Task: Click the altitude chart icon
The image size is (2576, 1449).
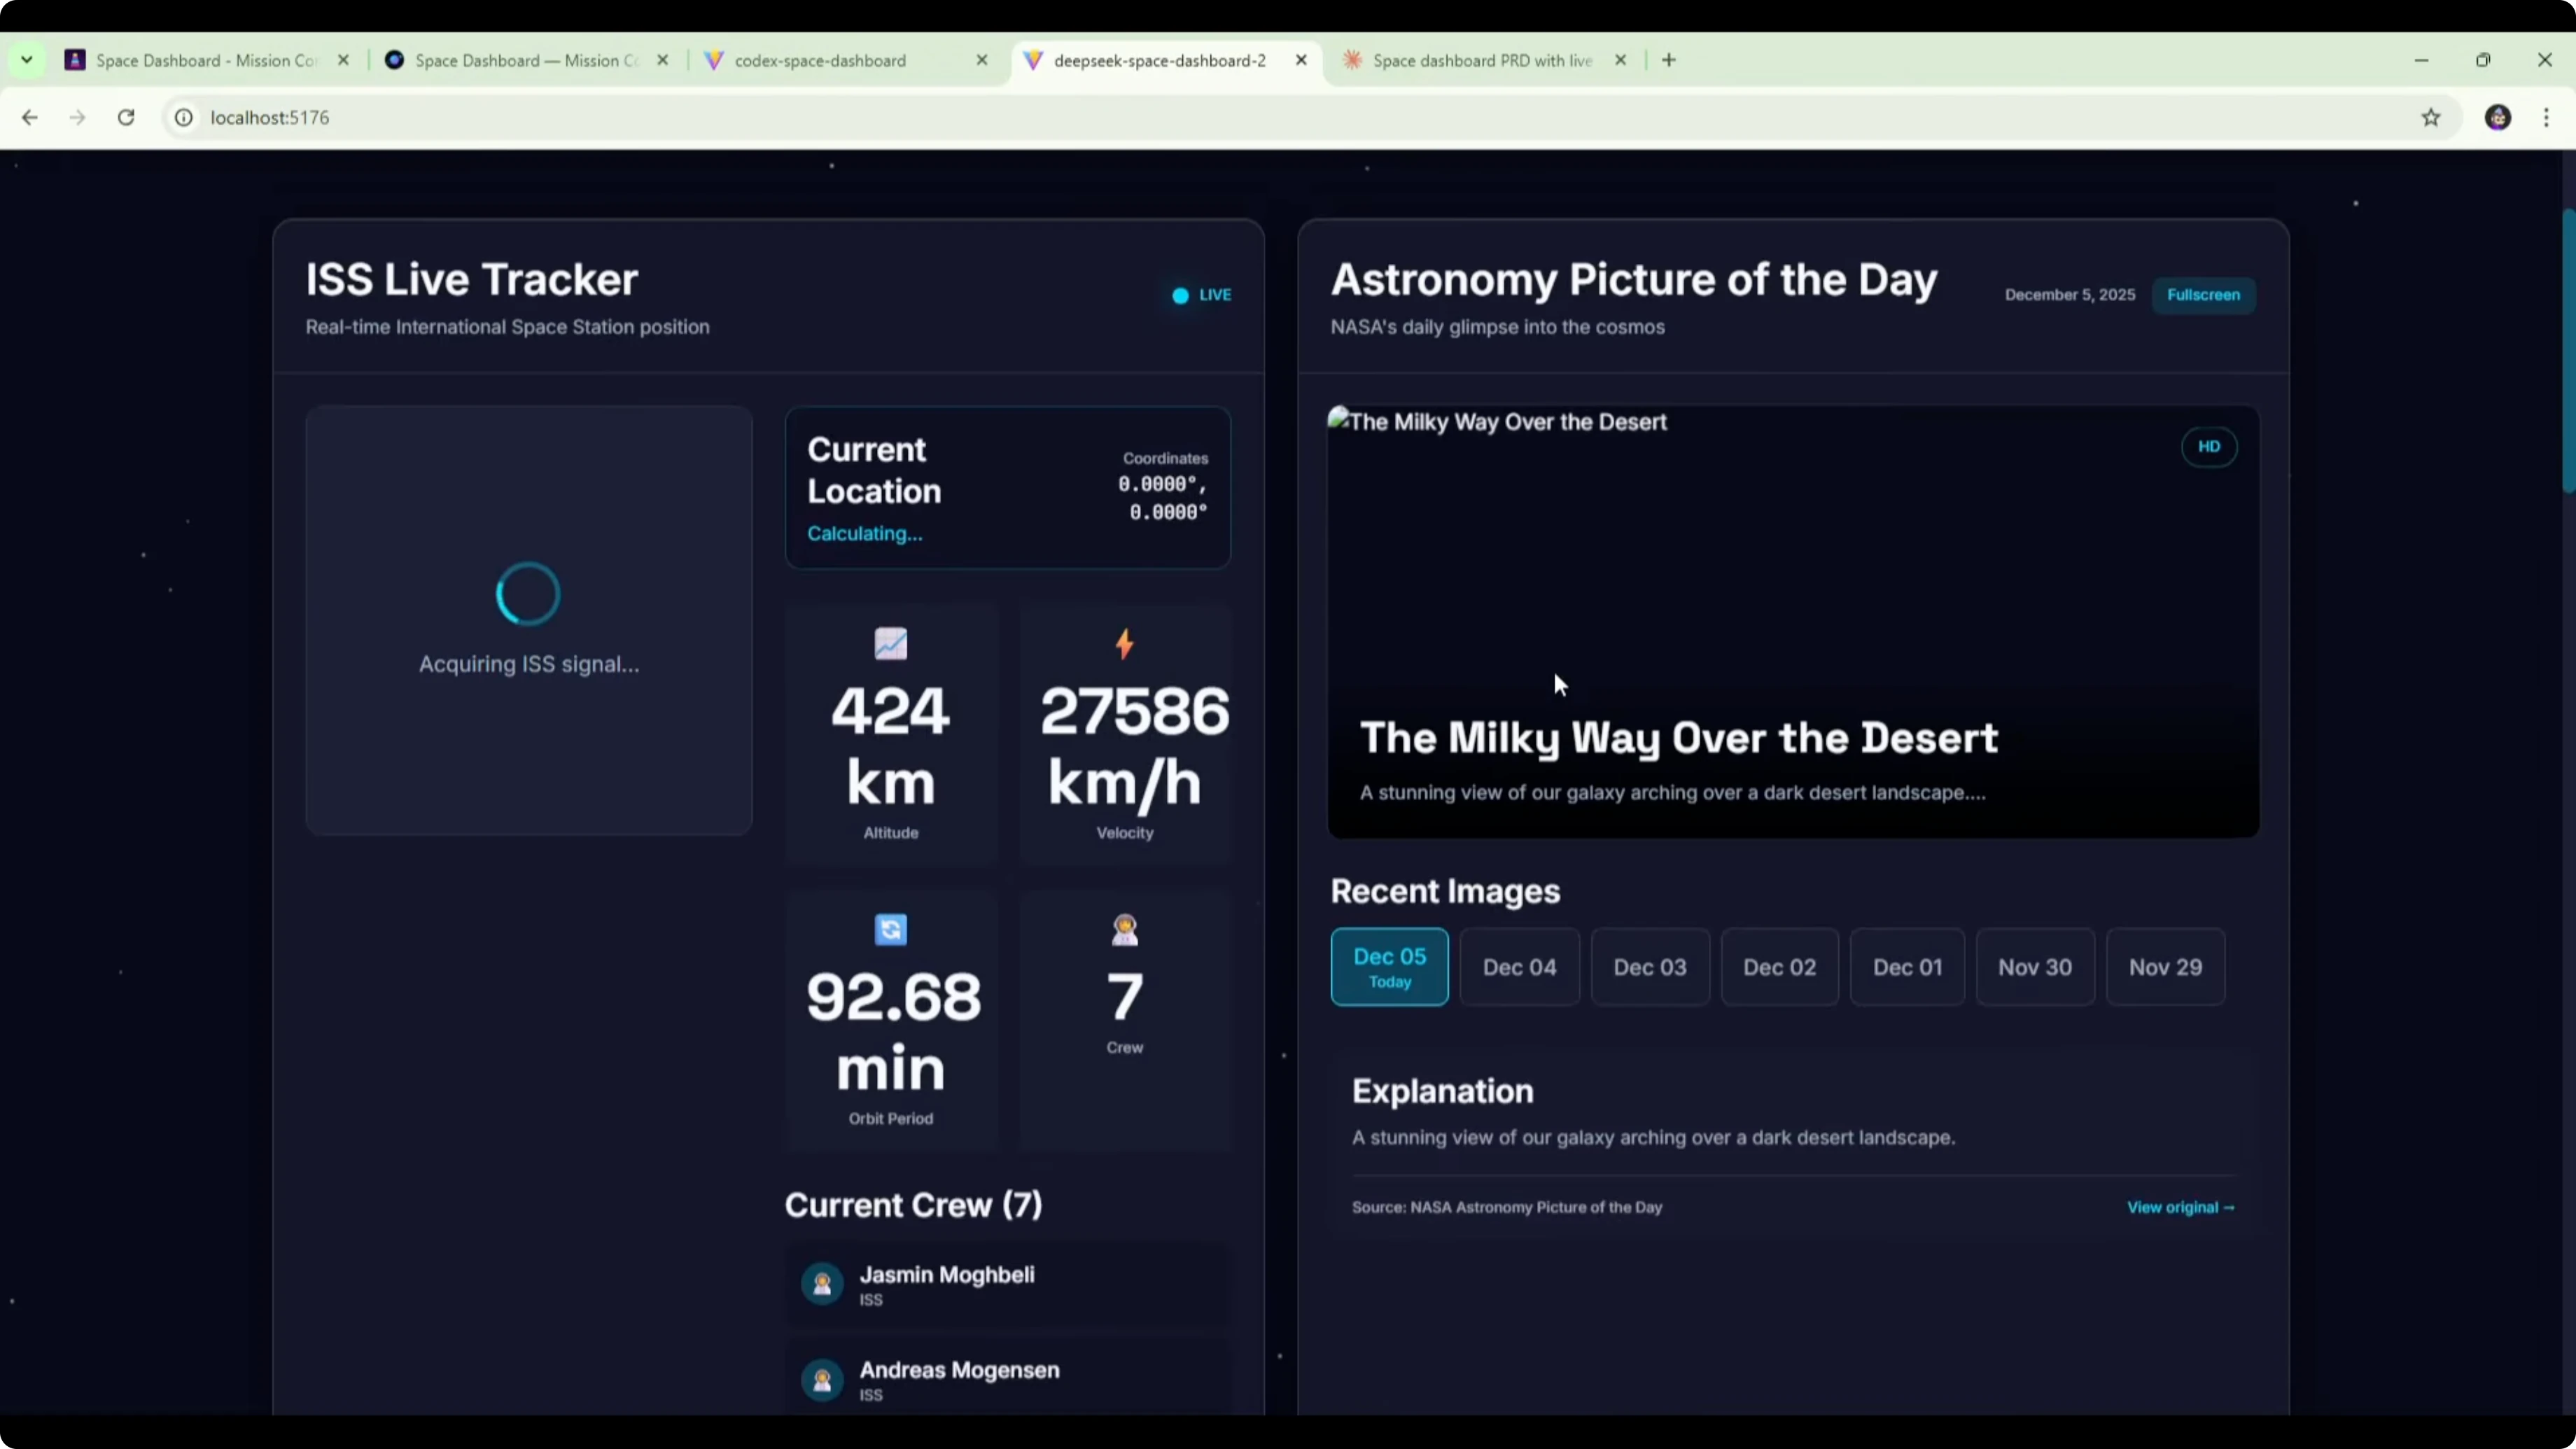Action: pyautogui.click(x=890, y=643)
